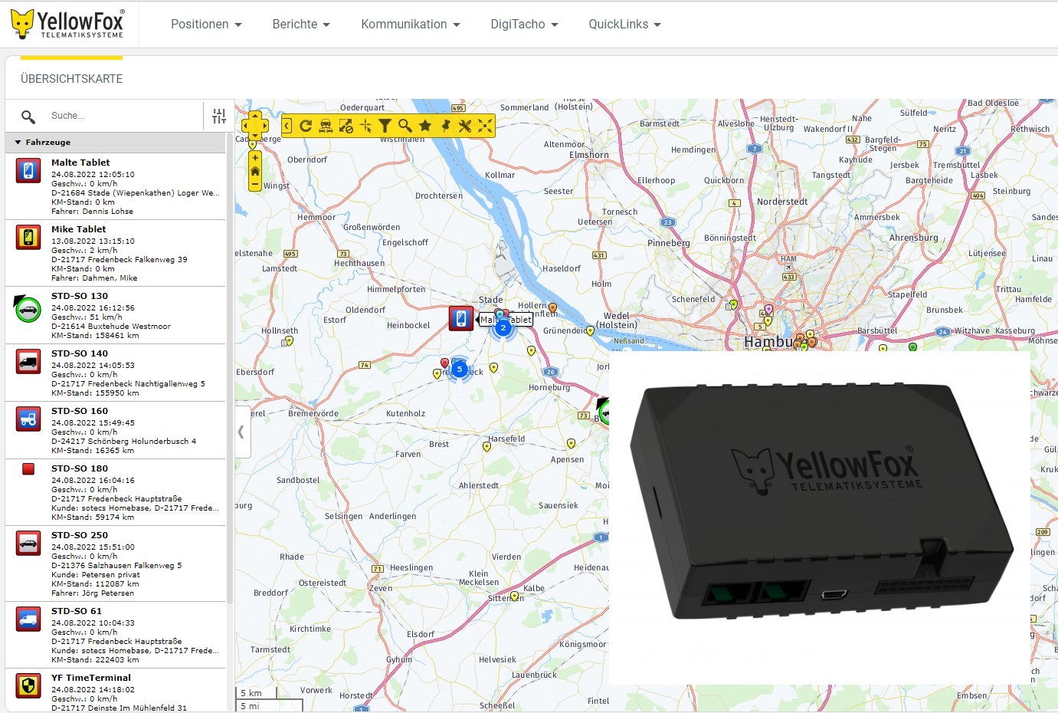This screenshot has width=1058, height=713.
Task: Click the pushpin icon in map toolbar
Action: pyautogui.click(x=445, y=126)
